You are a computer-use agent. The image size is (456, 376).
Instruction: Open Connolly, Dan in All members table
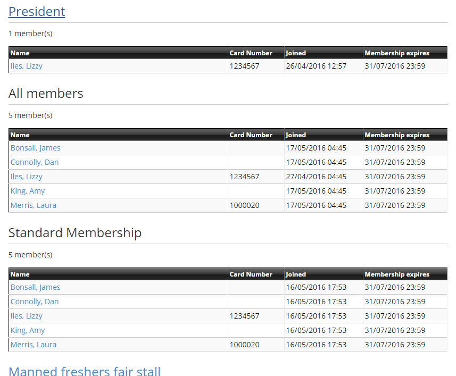[x=35, y=162]
